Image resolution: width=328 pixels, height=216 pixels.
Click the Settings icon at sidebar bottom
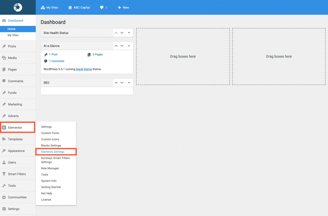(4, 209)
